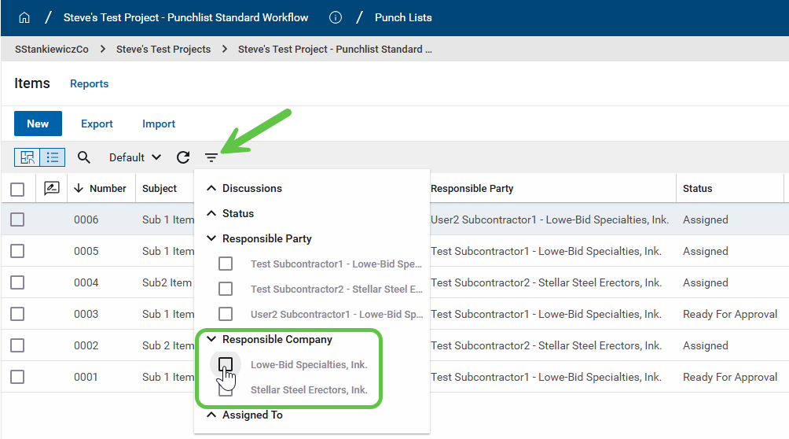Image resolution: width=789 pixels, height=439 pixels.
Task: Click the search magnifier icon
Action: pyautogui.click(x=84, y=157)
